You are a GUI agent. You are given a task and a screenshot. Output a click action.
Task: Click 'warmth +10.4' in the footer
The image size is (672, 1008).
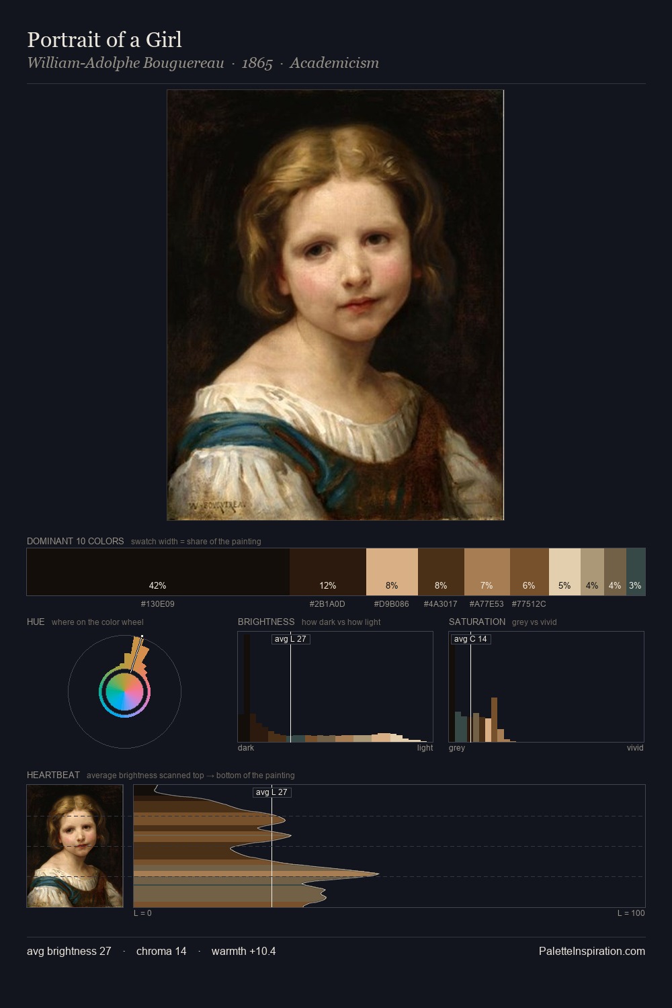[244, 951]
